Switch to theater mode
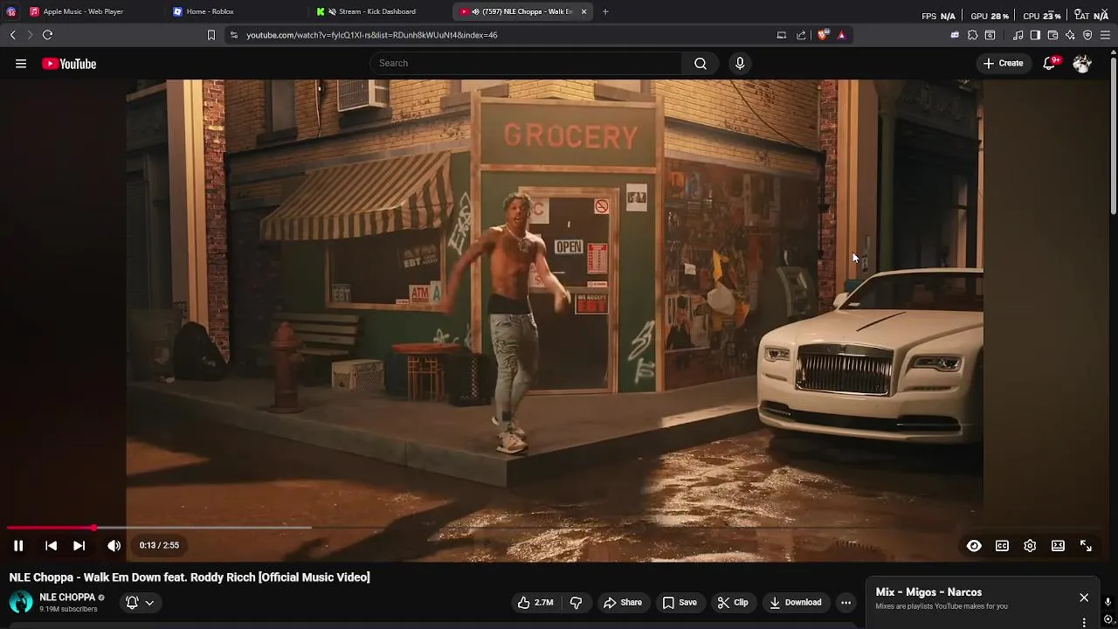This screenshot has width=1118, height=629. pyautogui.click(x=1058, y=545)
